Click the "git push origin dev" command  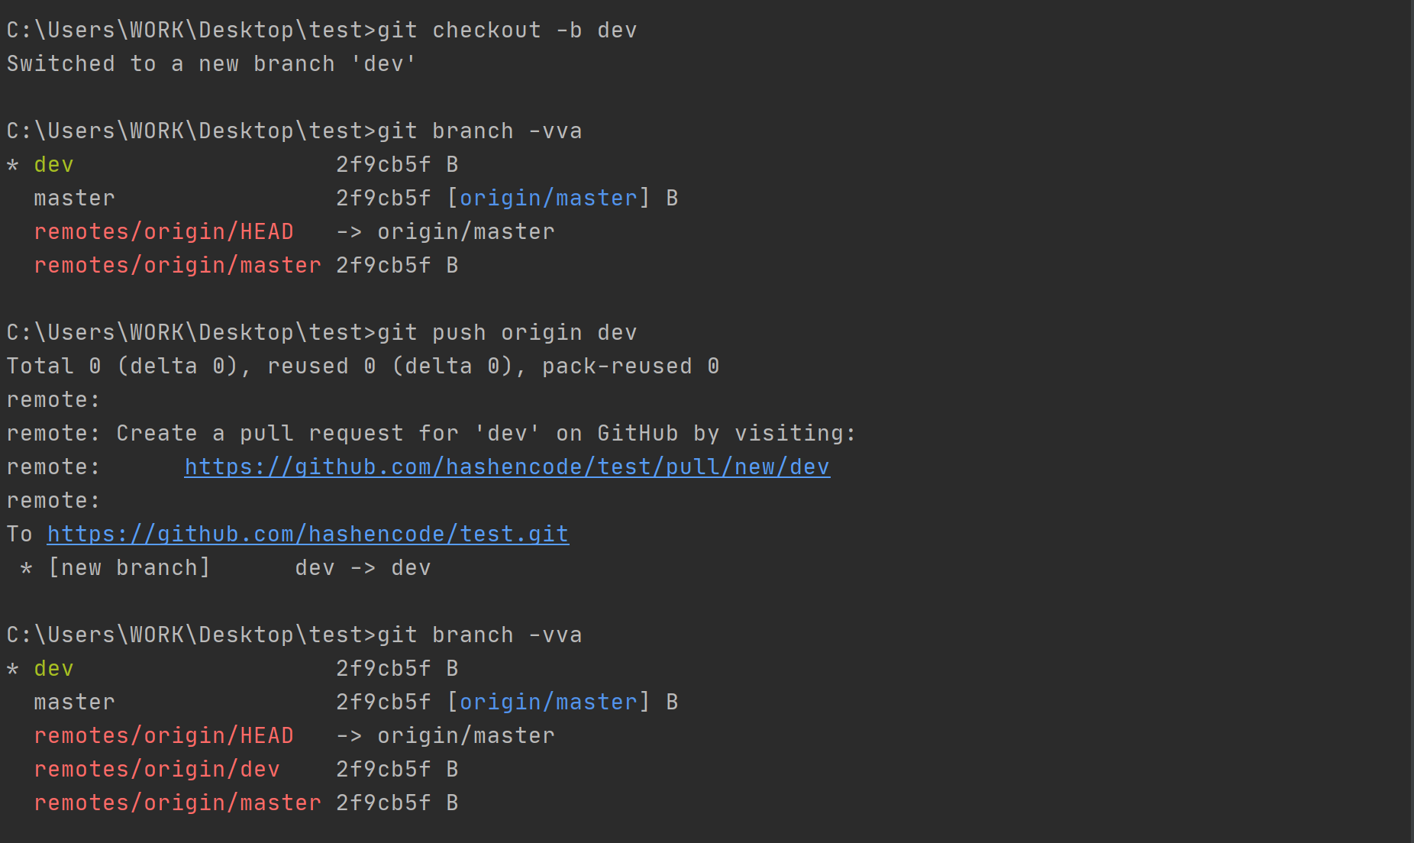(507, 333)
